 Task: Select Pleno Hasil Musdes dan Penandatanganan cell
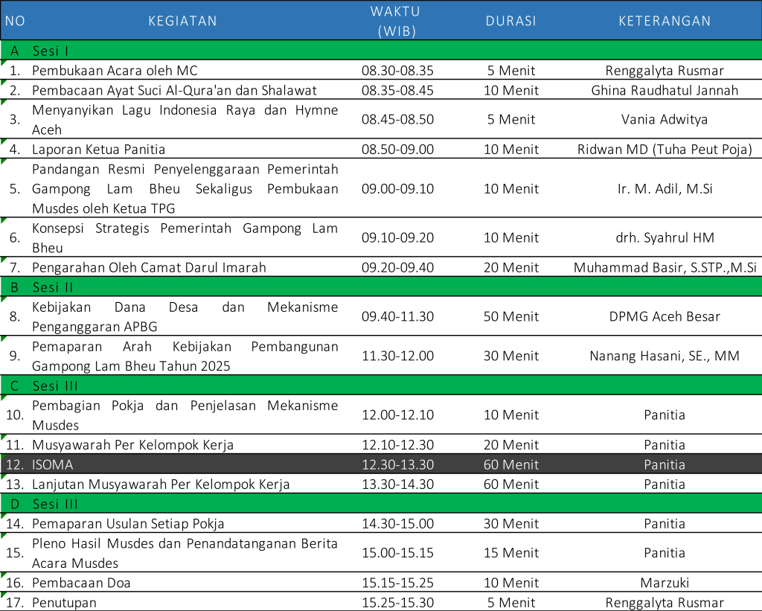coord(185,553)
